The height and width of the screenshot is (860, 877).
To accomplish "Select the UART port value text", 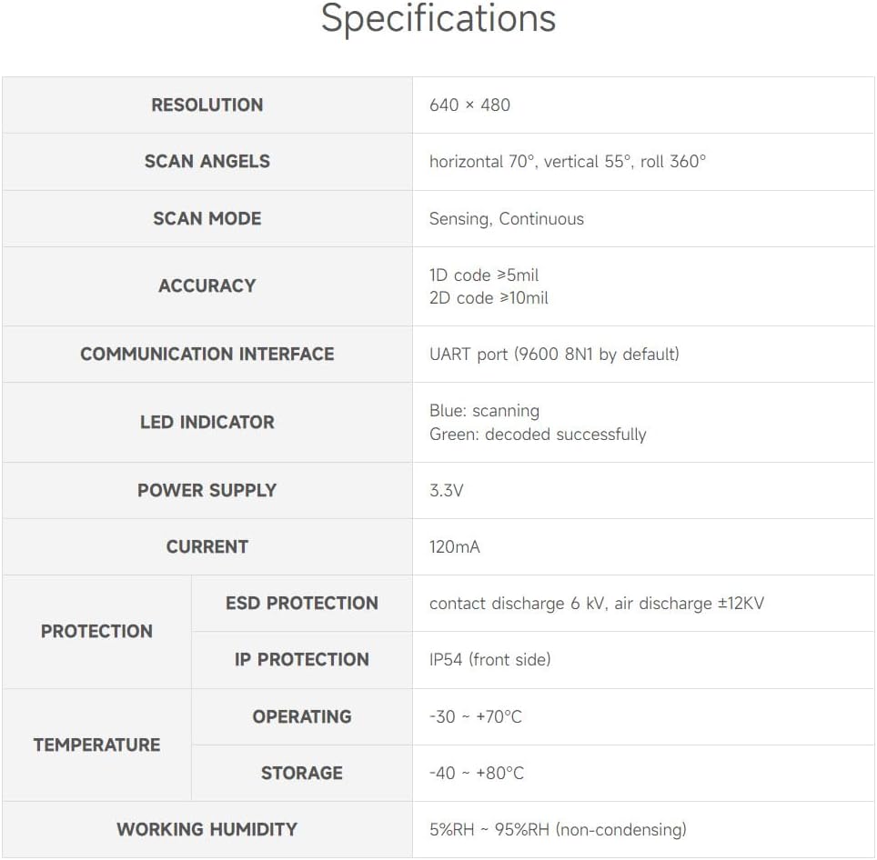I will (x=554, y=354).
